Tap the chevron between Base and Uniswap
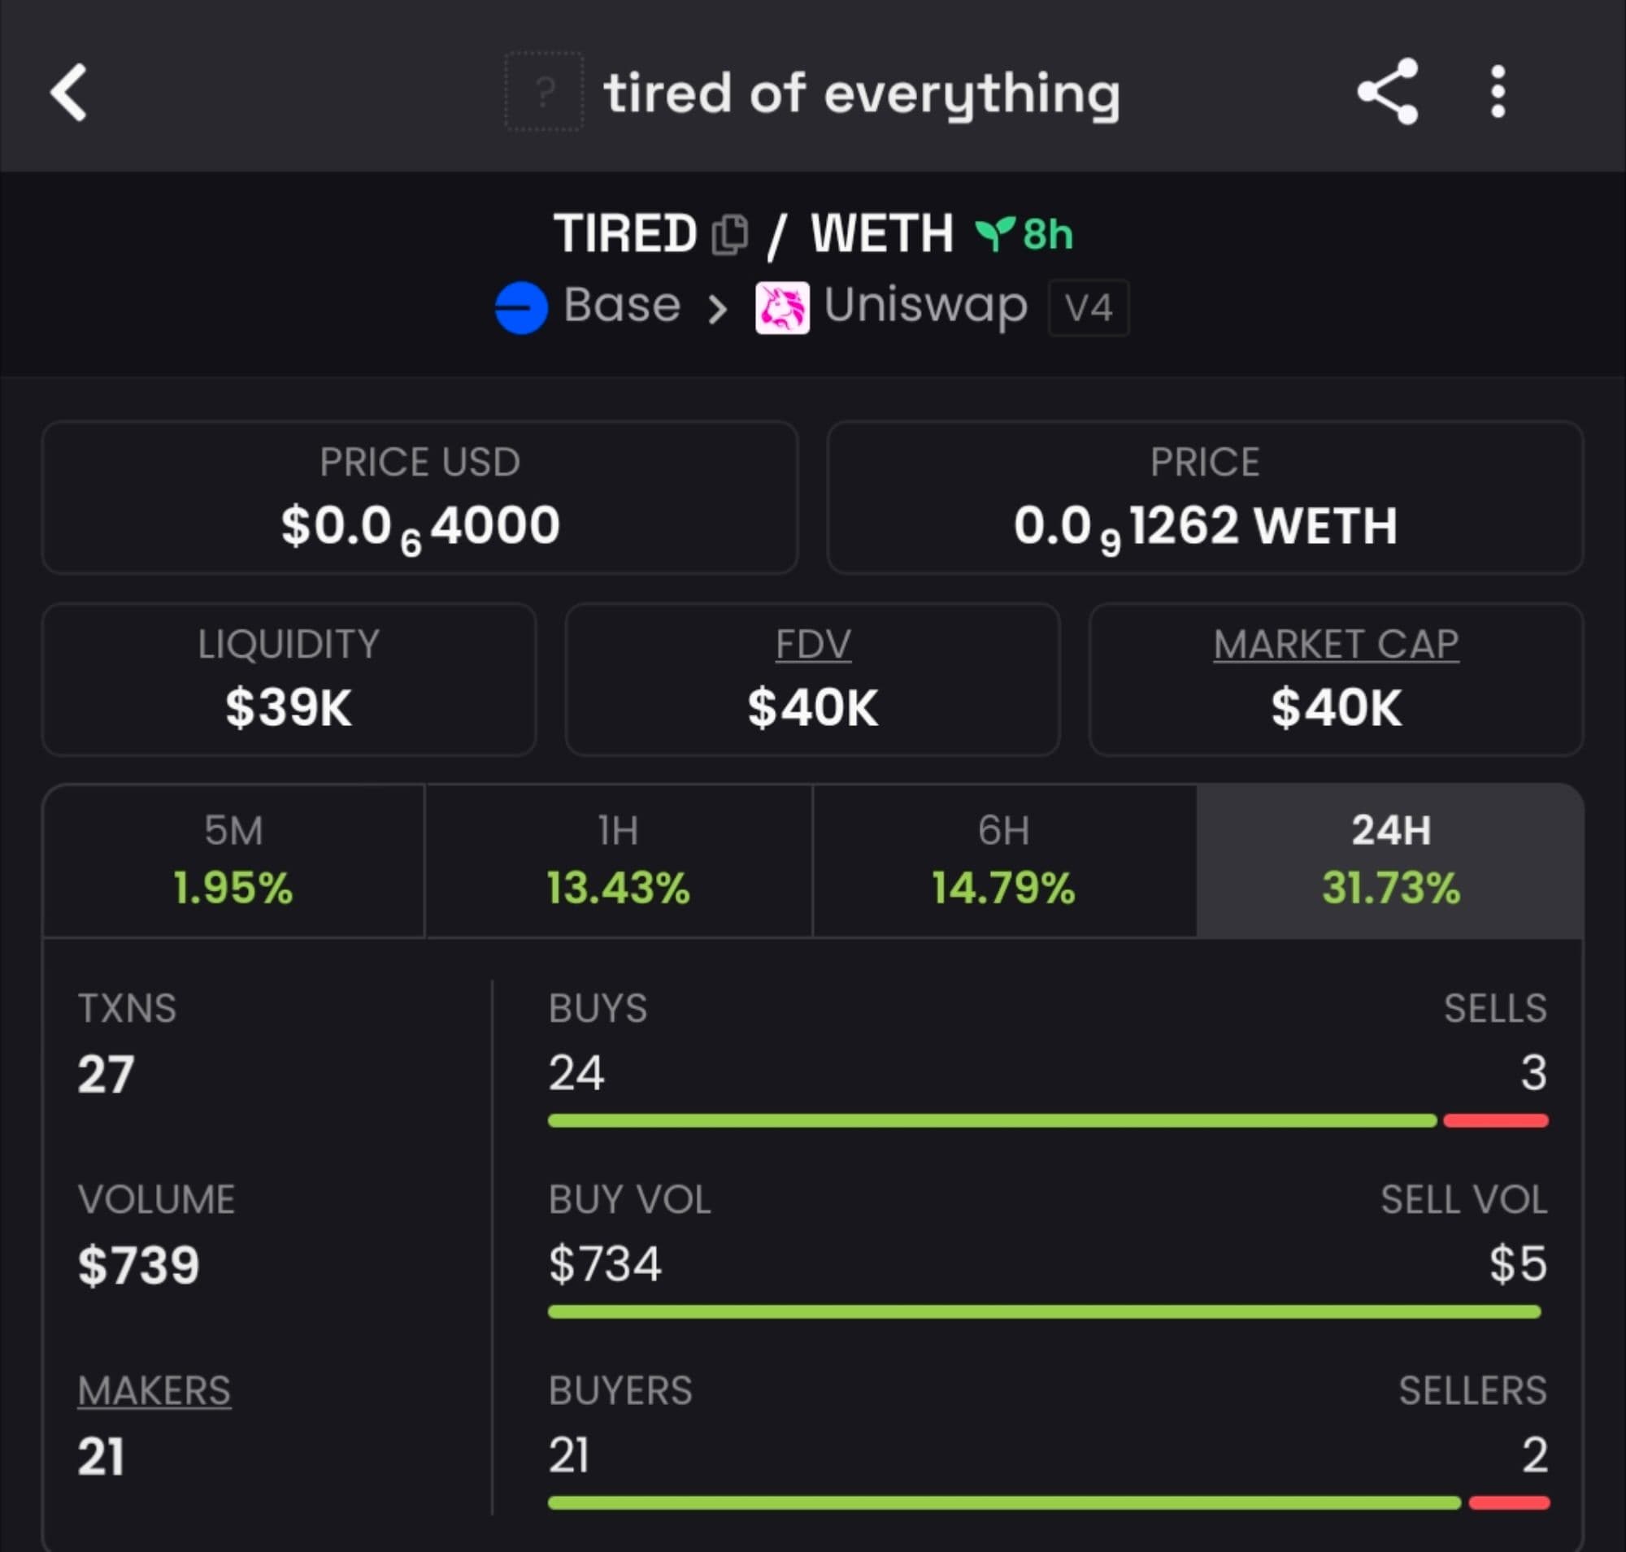The height and width of the screenshot is (1552, 1626). point(717,310)
